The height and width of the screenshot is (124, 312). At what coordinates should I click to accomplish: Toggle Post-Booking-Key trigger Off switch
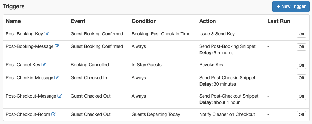tap(301, 34)
